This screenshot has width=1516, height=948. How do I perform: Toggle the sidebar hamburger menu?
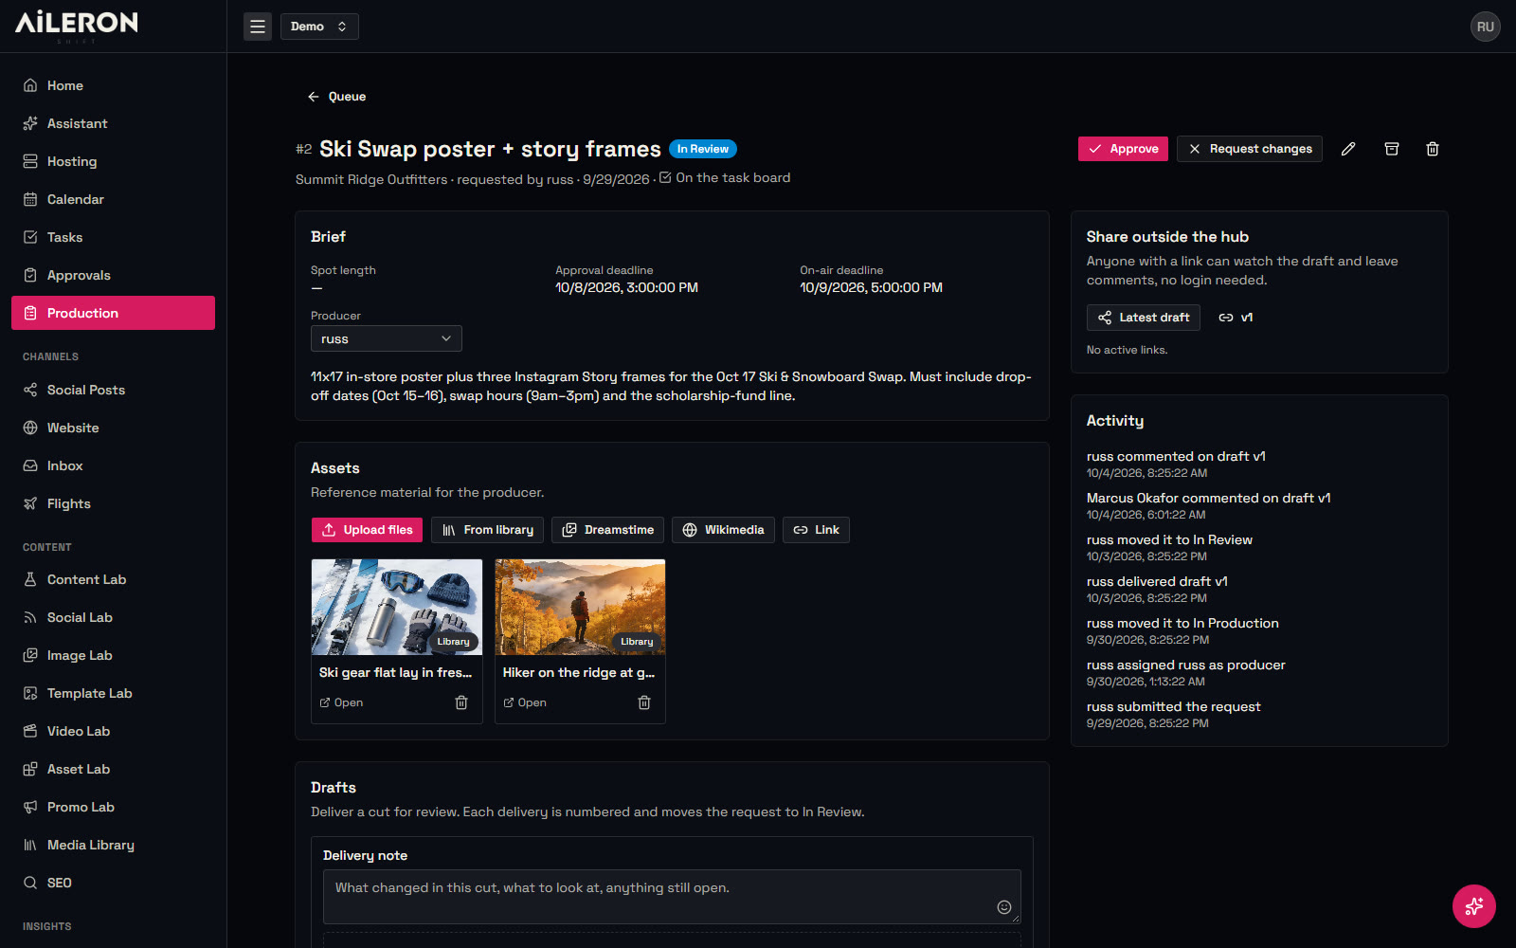point(258,27)
